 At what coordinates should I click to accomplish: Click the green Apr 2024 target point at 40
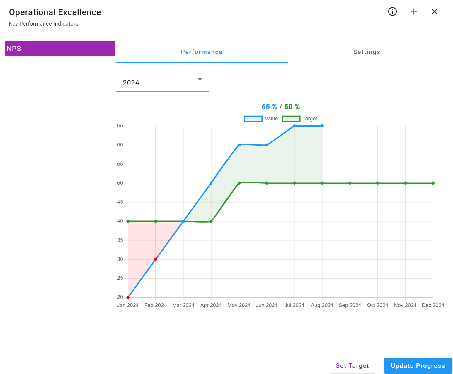pyautogui.click(x=211, y=221)
